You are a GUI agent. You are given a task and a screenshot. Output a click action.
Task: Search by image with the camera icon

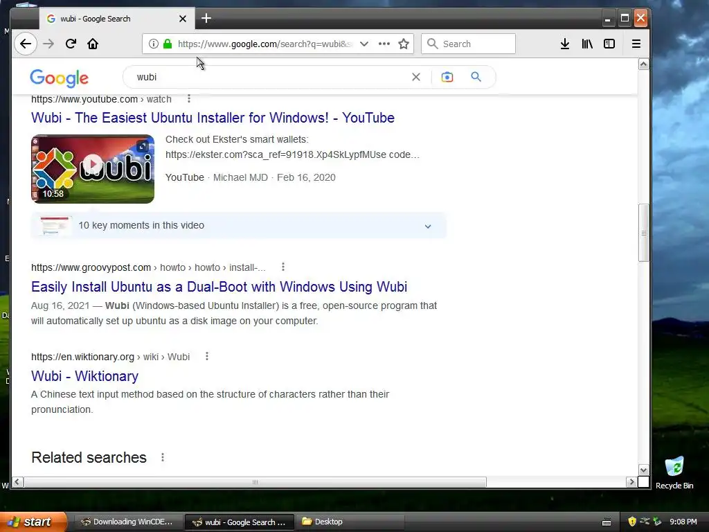[x=447, y=77]
